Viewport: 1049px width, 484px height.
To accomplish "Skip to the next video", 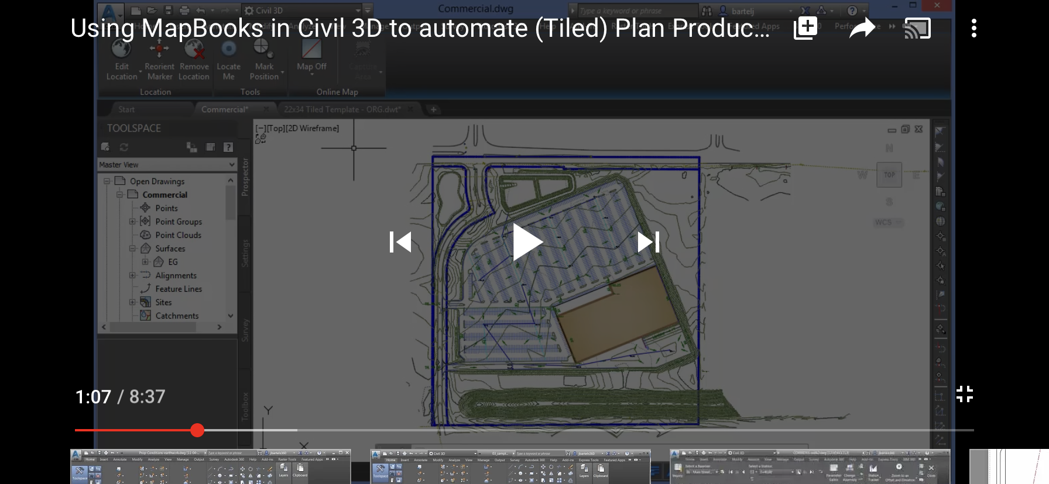I will pos(649,242).
